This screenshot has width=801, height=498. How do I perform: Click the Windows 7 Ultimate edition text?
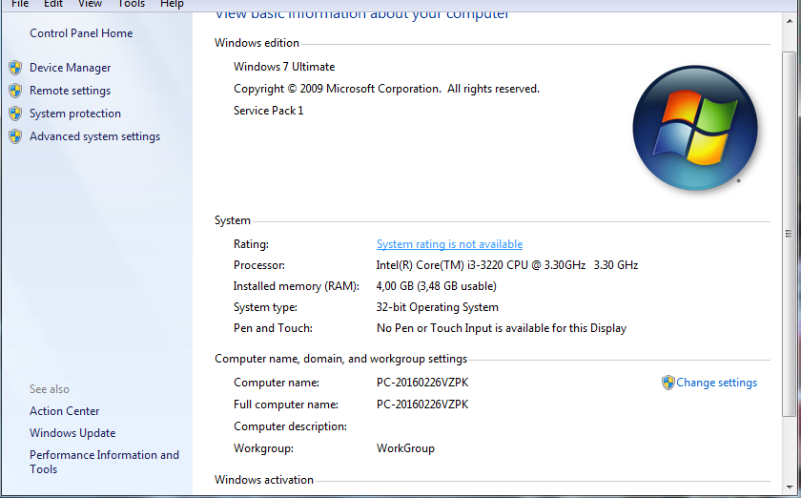284,67
